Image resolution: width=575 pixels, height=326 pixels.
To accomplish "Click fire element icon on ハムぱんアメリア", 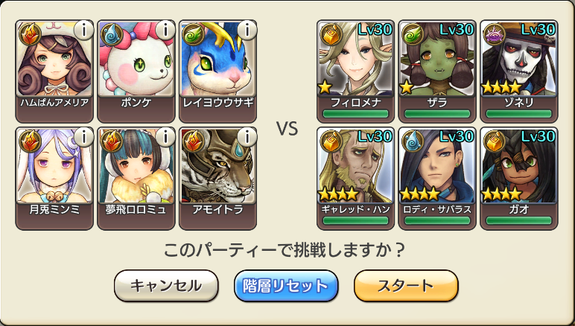I will point(30,34).
